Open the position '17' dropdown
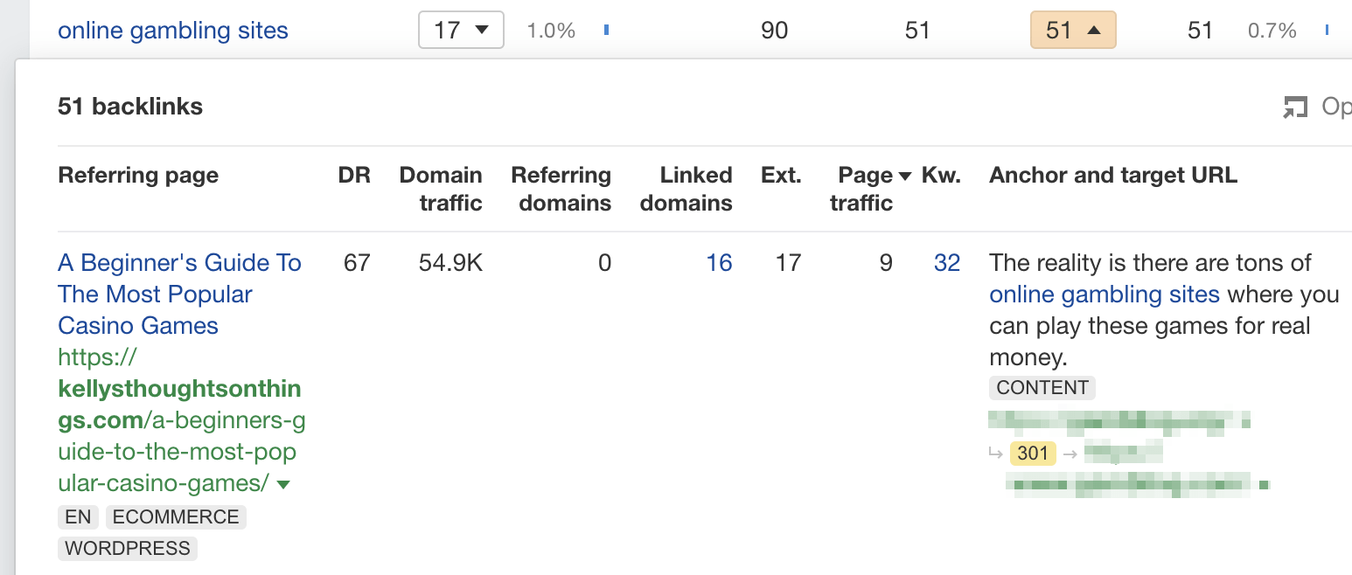This screenshot has width=1352, height=575. (461, 29)
